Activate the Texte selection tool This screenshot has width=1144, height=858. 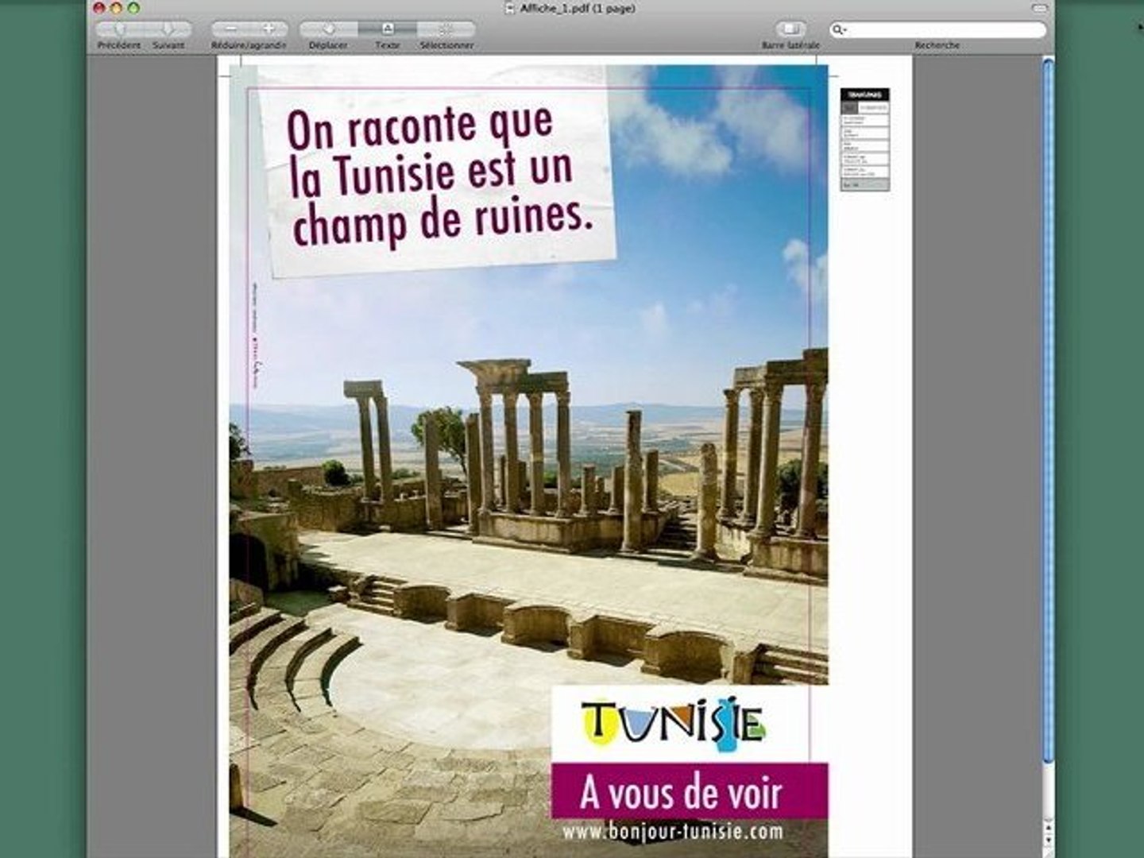click(x=387, y=29)
